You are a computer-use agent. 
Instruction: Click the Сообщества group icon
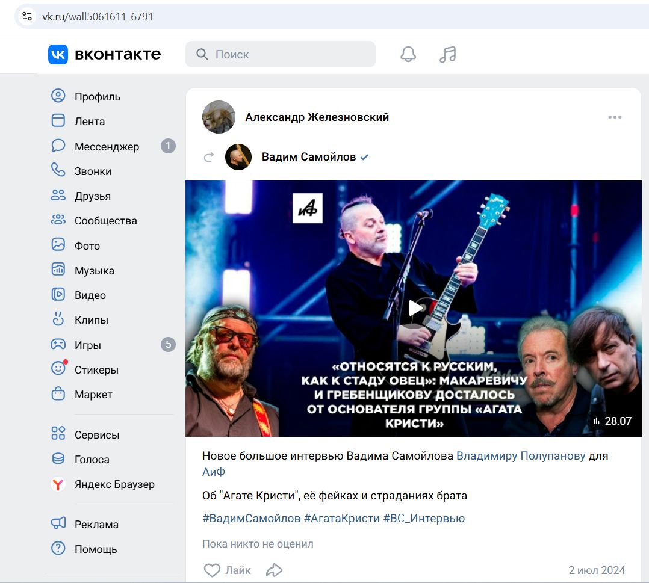click(58, 220)
